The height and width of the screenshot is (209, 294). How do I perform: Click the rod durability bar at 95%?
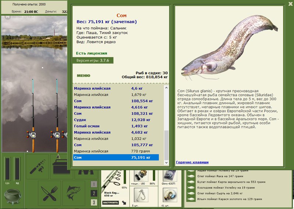click(125, 177)
